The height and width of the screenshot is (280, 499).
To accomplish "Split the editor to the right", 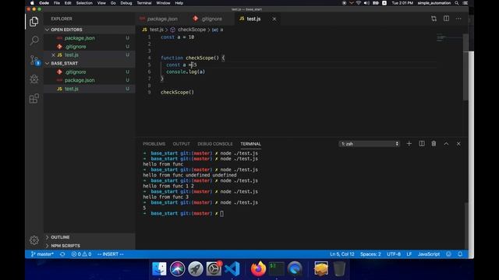I will [x=446, y=19].
